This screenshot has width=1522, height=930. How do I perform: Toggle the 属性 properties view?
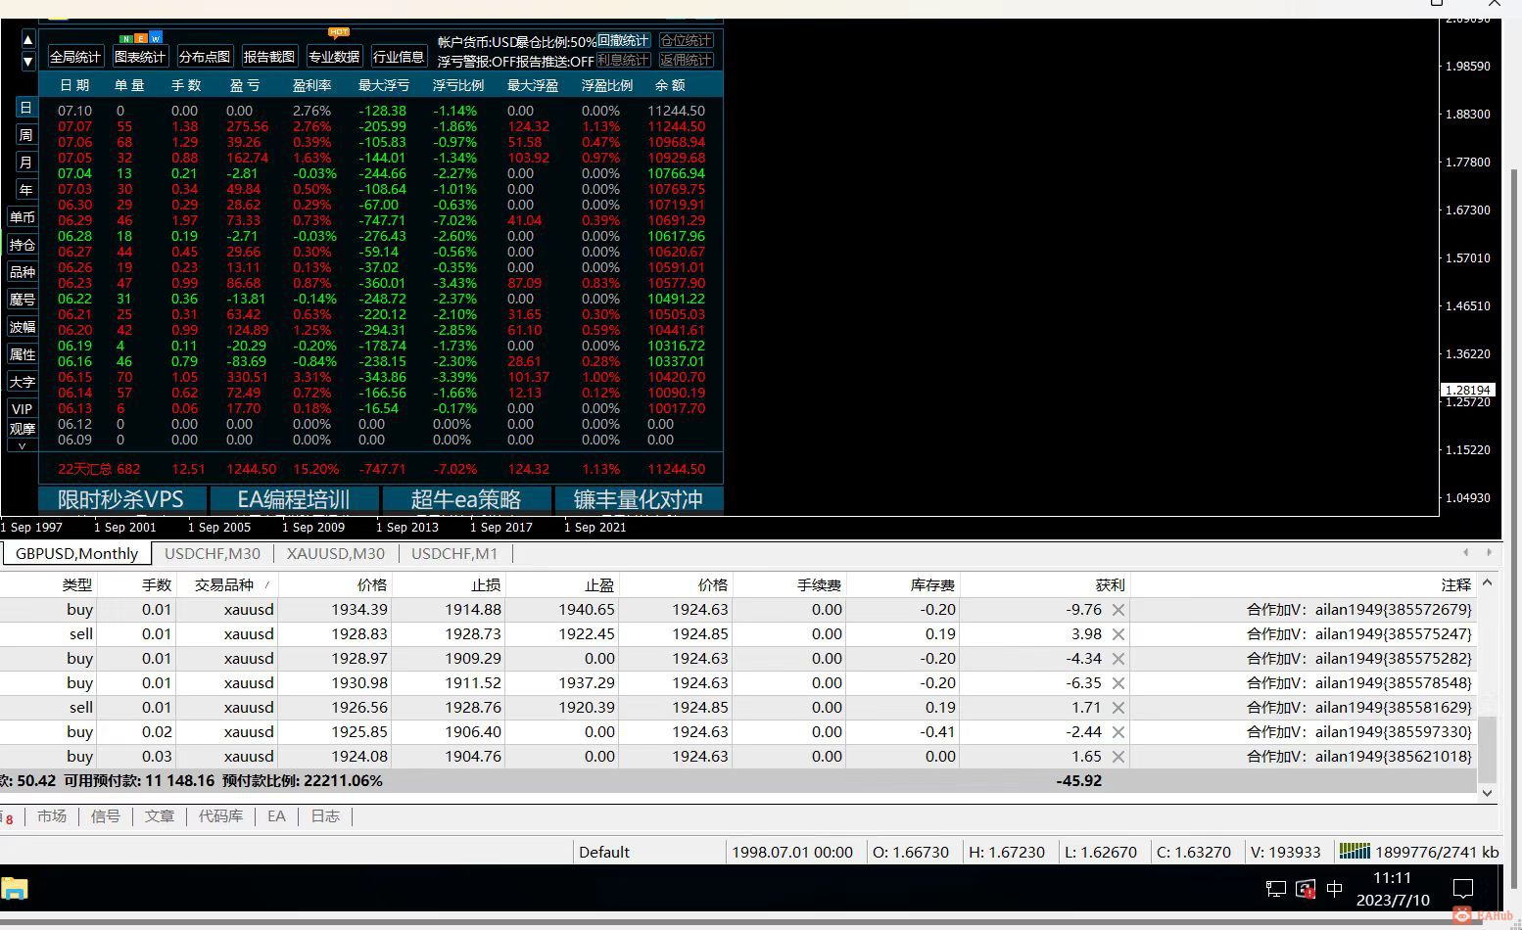point(23,354)
